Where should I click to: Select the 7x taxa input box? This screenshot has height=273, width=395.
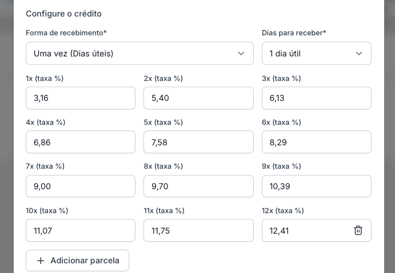tap(81, 186)
